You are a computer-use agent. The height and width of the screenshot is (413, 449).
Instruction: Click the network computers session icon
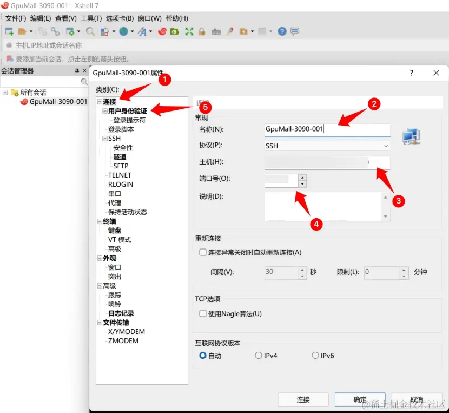pos(411,136)
